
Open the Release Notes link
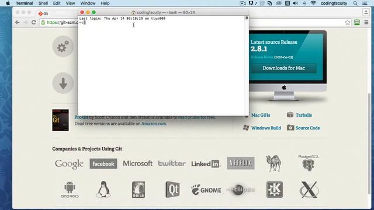262,57
